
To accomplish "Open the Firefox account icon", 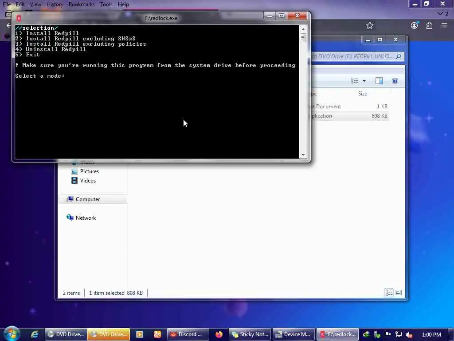I will tap(415, 25).
